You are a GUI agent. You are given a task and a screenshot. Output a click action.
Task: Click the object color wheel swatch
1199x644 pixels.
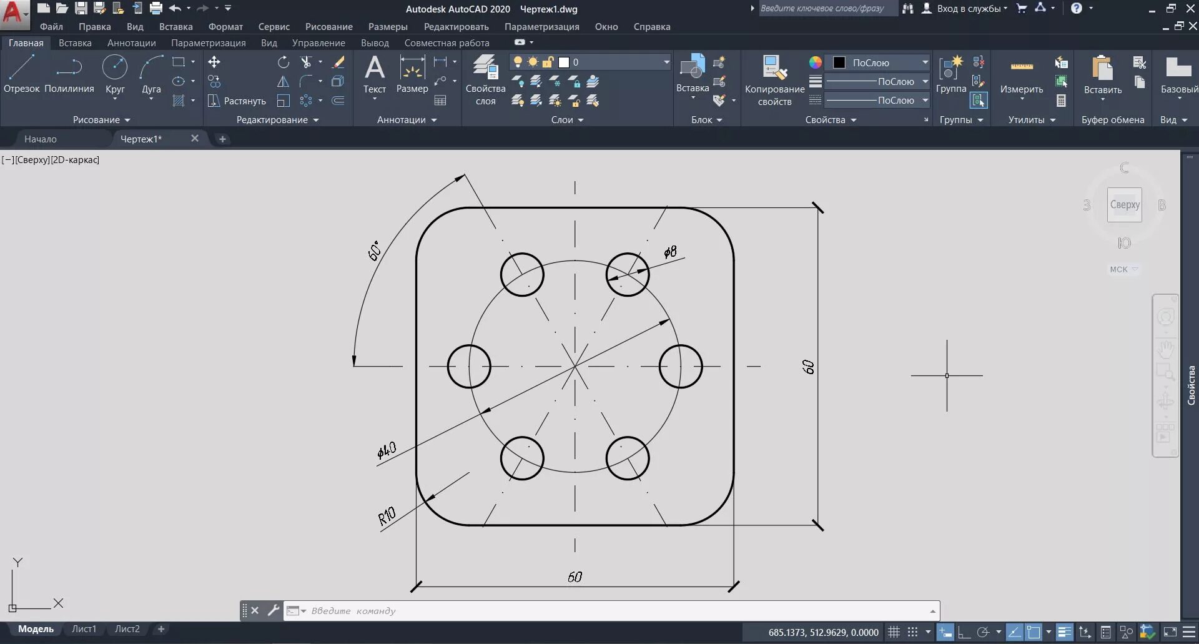click(815, 62)
